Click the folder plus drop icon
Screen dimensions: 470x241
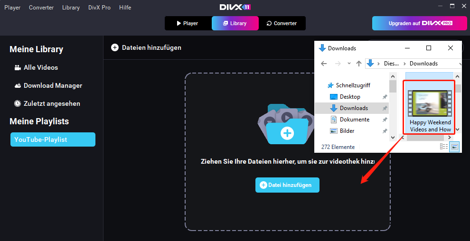(287, 133)
